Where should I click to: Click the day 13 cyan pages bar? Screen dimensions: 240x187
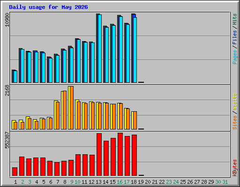[100, 49]
